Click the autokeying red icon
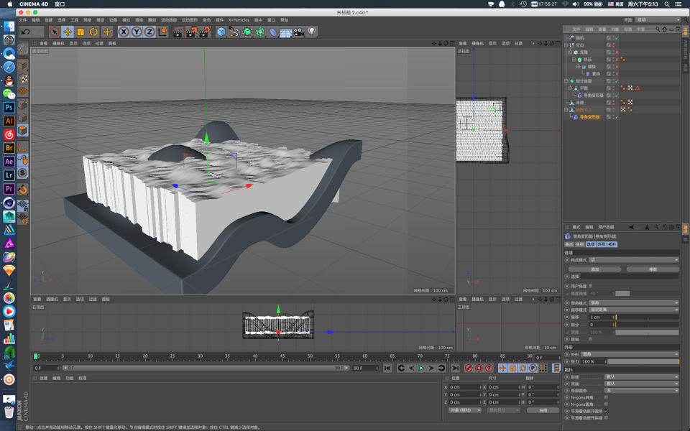 pos(479,368)
